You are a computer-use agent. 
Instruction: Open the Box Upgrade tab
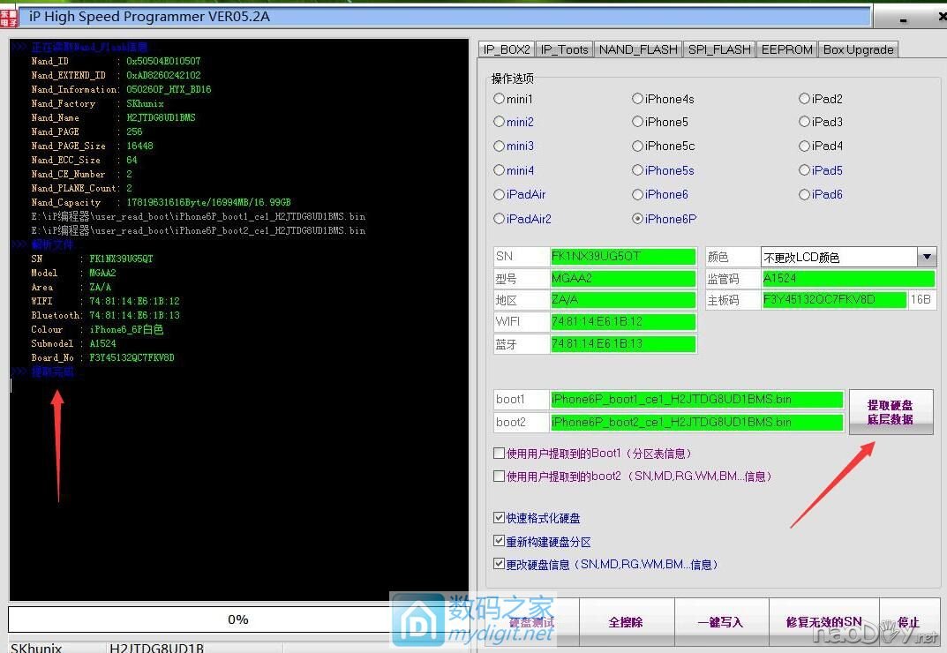[858, 49]
